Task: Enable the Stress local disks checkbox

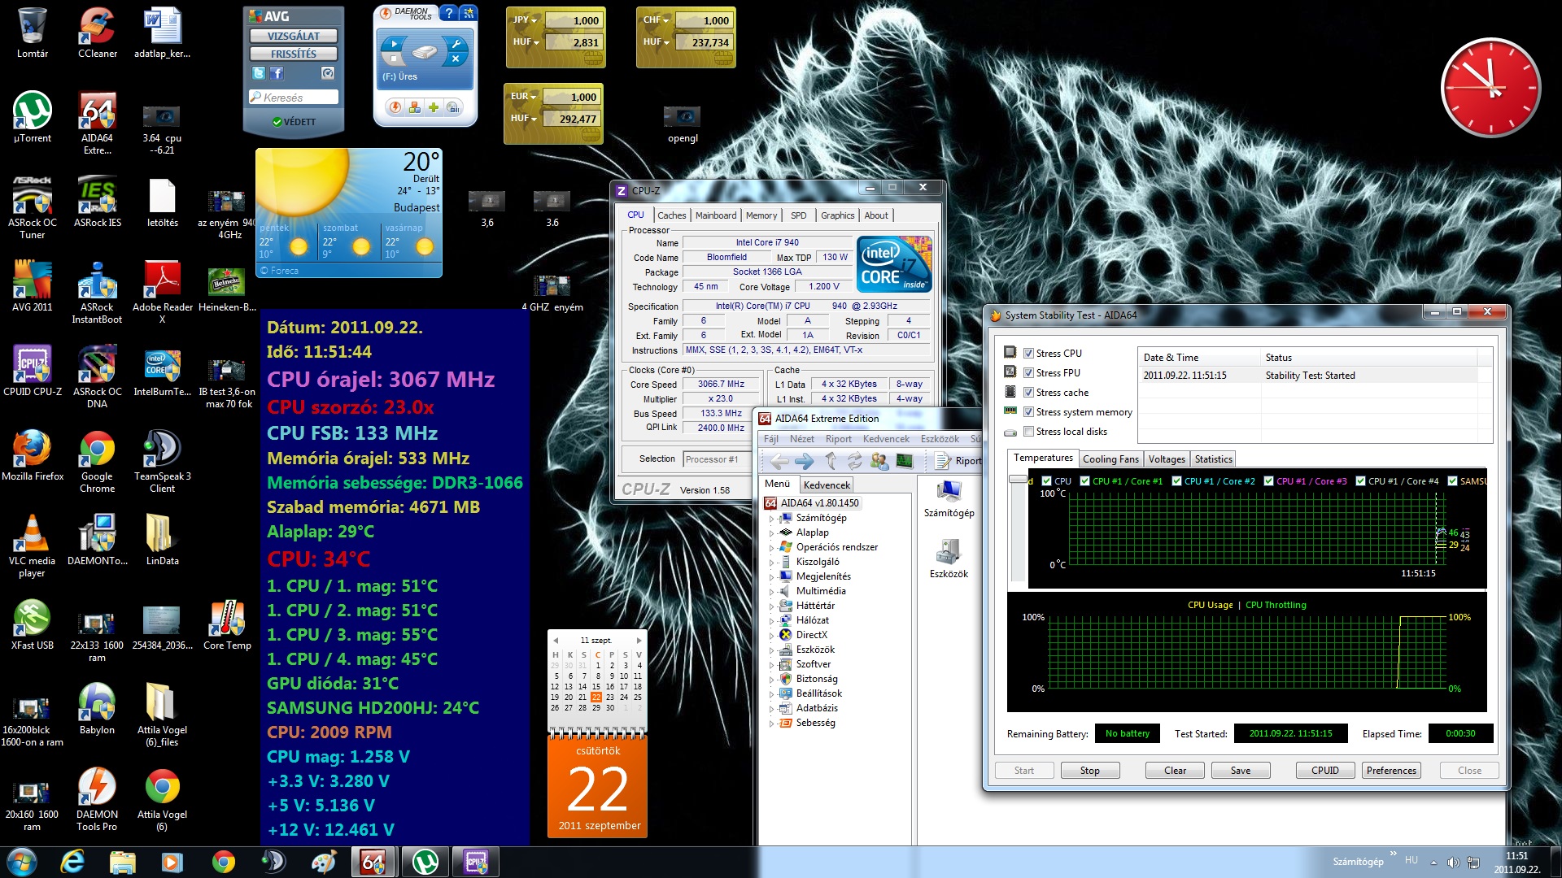Action: [1028, 431]
